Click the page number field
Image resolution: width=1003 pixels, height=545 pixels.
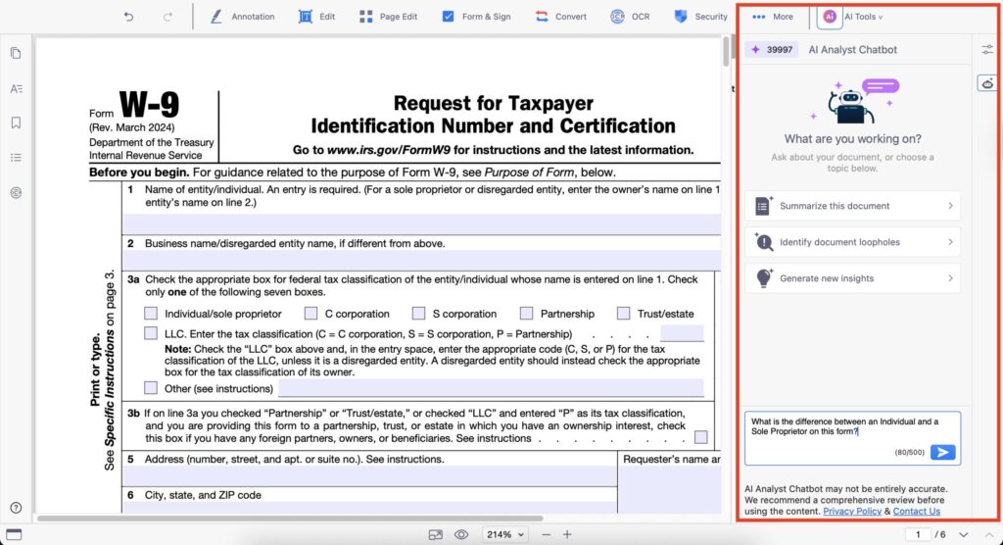tap(918, 535)
